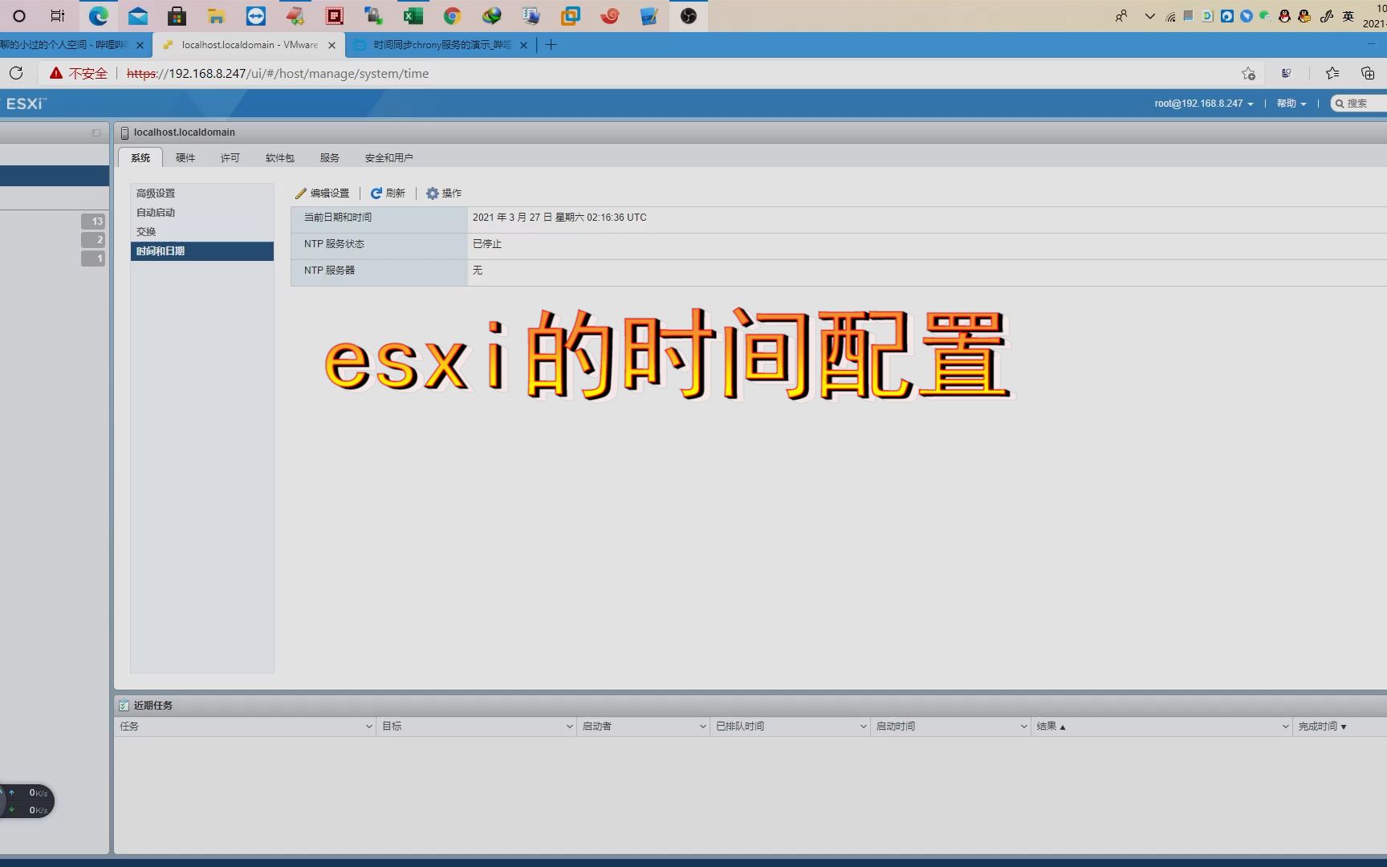
Task: Select the 服务 (Services) tab
Action: [x=330, y=157]
